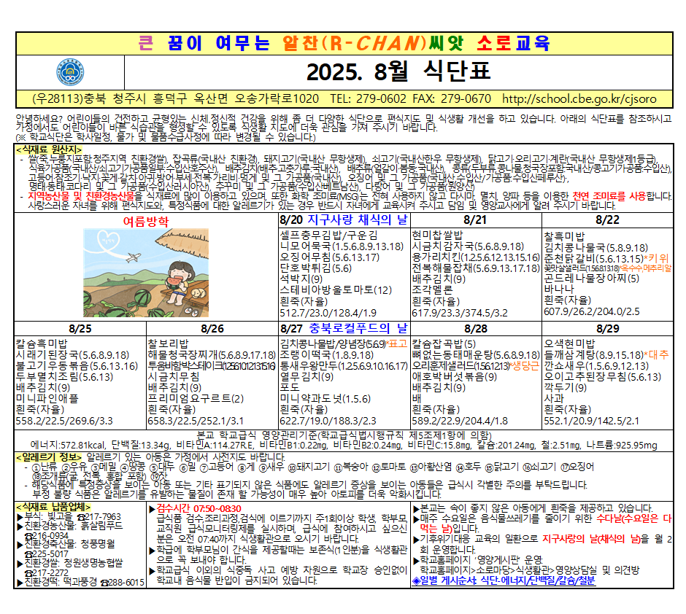Click nutrition value '658.3/22.5/252.1/3.1'

(196, 421)
